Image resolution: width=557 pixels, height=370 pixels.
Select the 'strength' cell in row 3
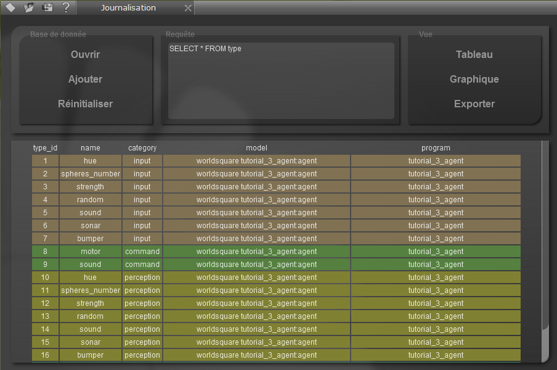(90, 187)
